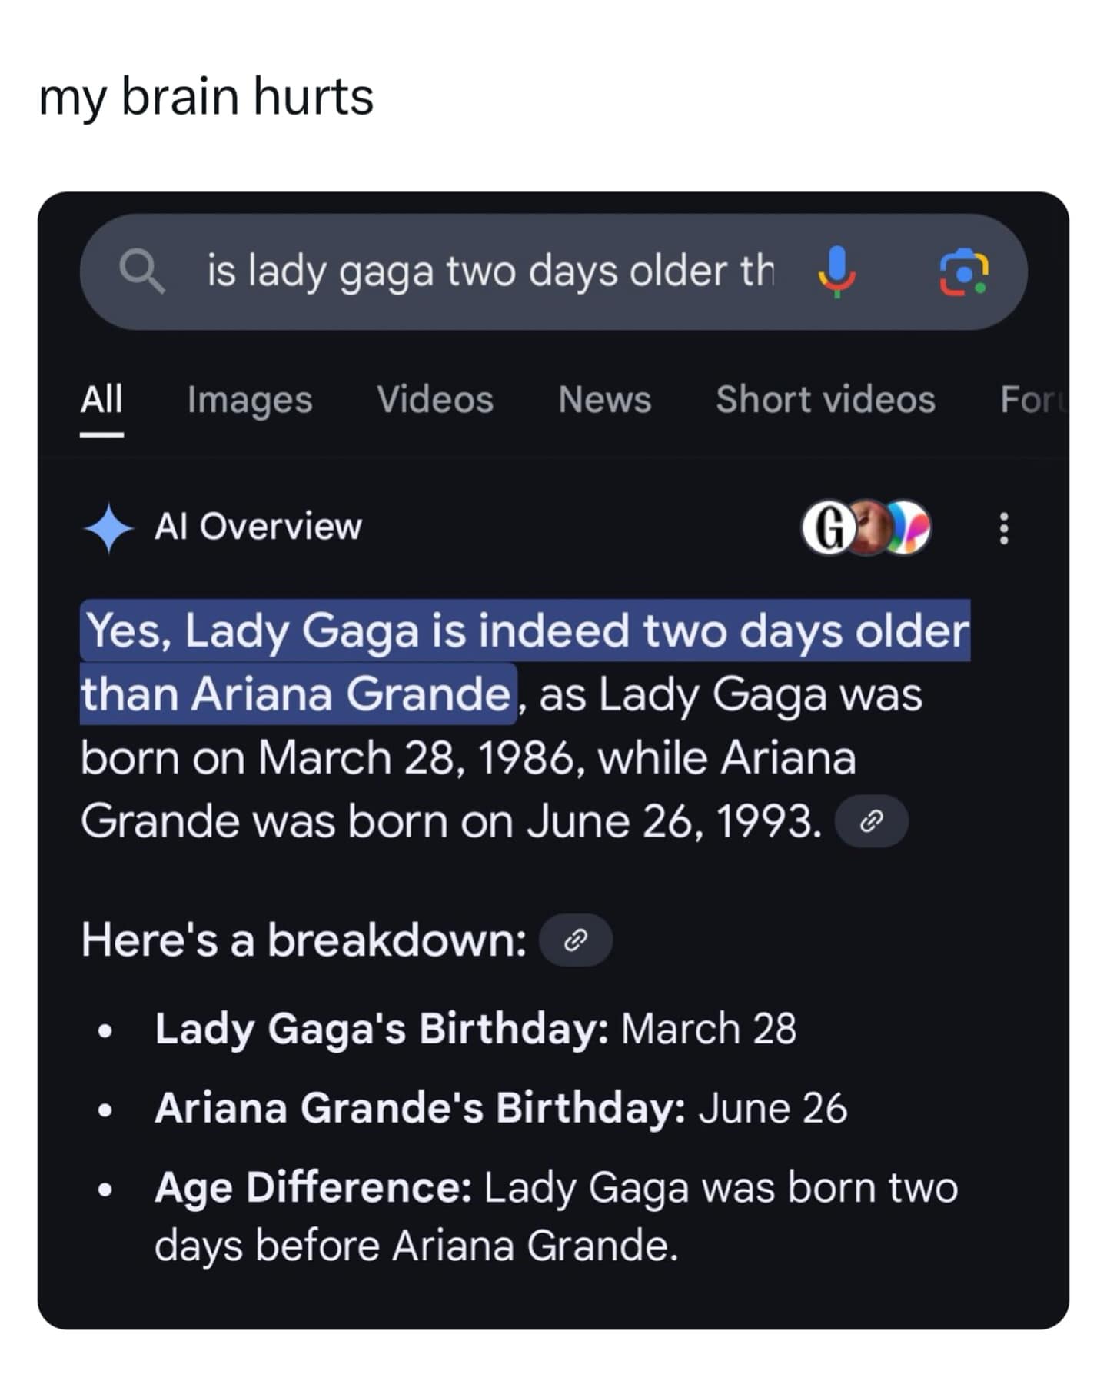
Task: Click the Lady Gaga's Birthday bullet
Action: coord(475,1029)
